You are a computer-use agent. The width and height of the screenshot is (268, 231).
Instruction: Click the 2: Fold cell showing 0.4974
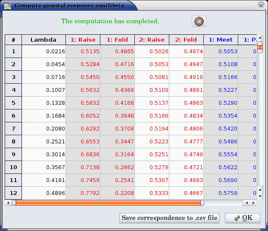click(186, 52)
